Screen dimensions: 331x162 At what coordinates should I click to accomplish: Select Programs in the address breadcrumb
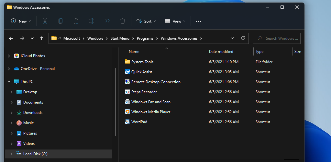[145, 38]
